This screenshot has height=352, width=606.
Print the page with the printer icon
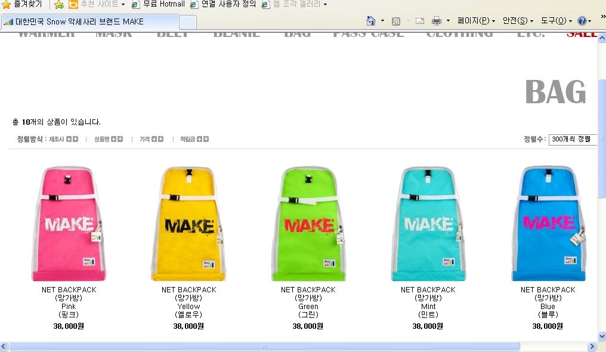[437, 21]
